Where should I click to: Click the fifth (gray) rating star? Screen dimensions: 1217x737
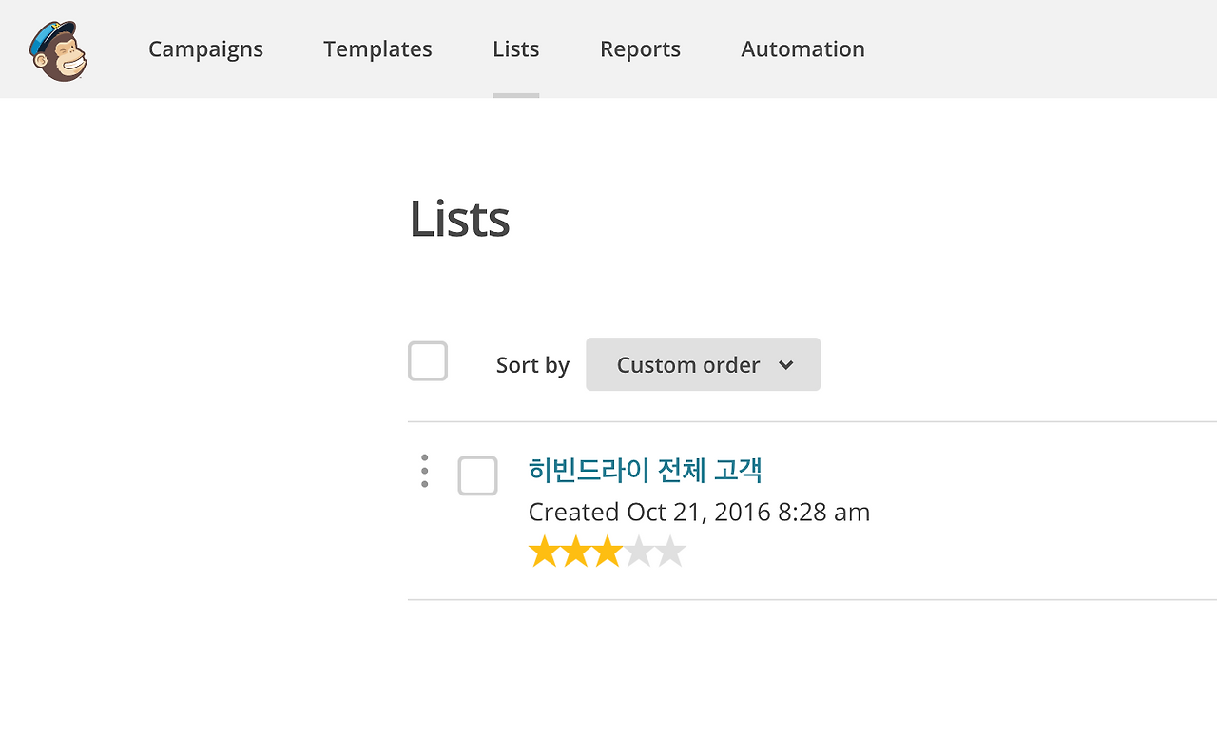tap(671, 552)
